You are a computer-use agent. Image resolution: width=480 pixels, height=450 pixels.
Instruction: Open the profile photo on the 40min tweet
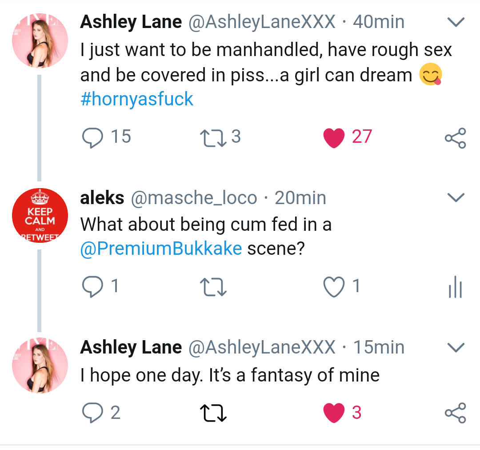[40, 40]
